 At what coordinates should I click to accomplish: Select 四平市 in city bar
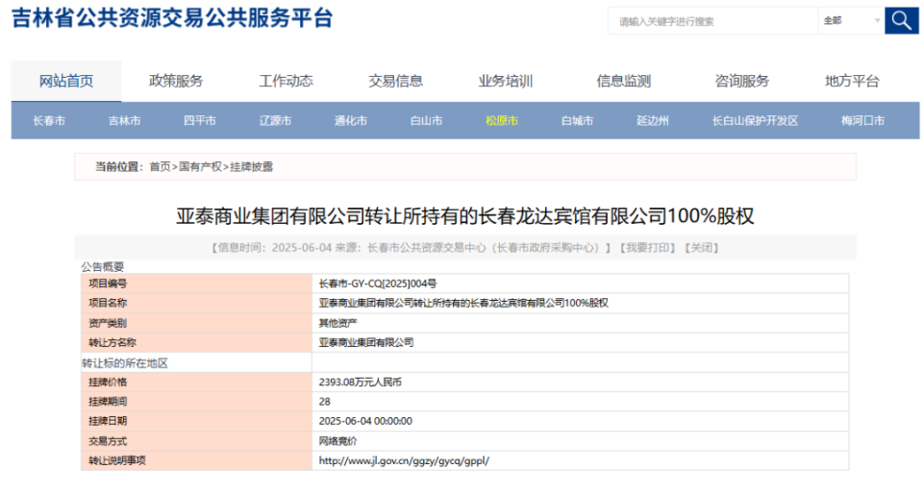click(x=200, y=120)
